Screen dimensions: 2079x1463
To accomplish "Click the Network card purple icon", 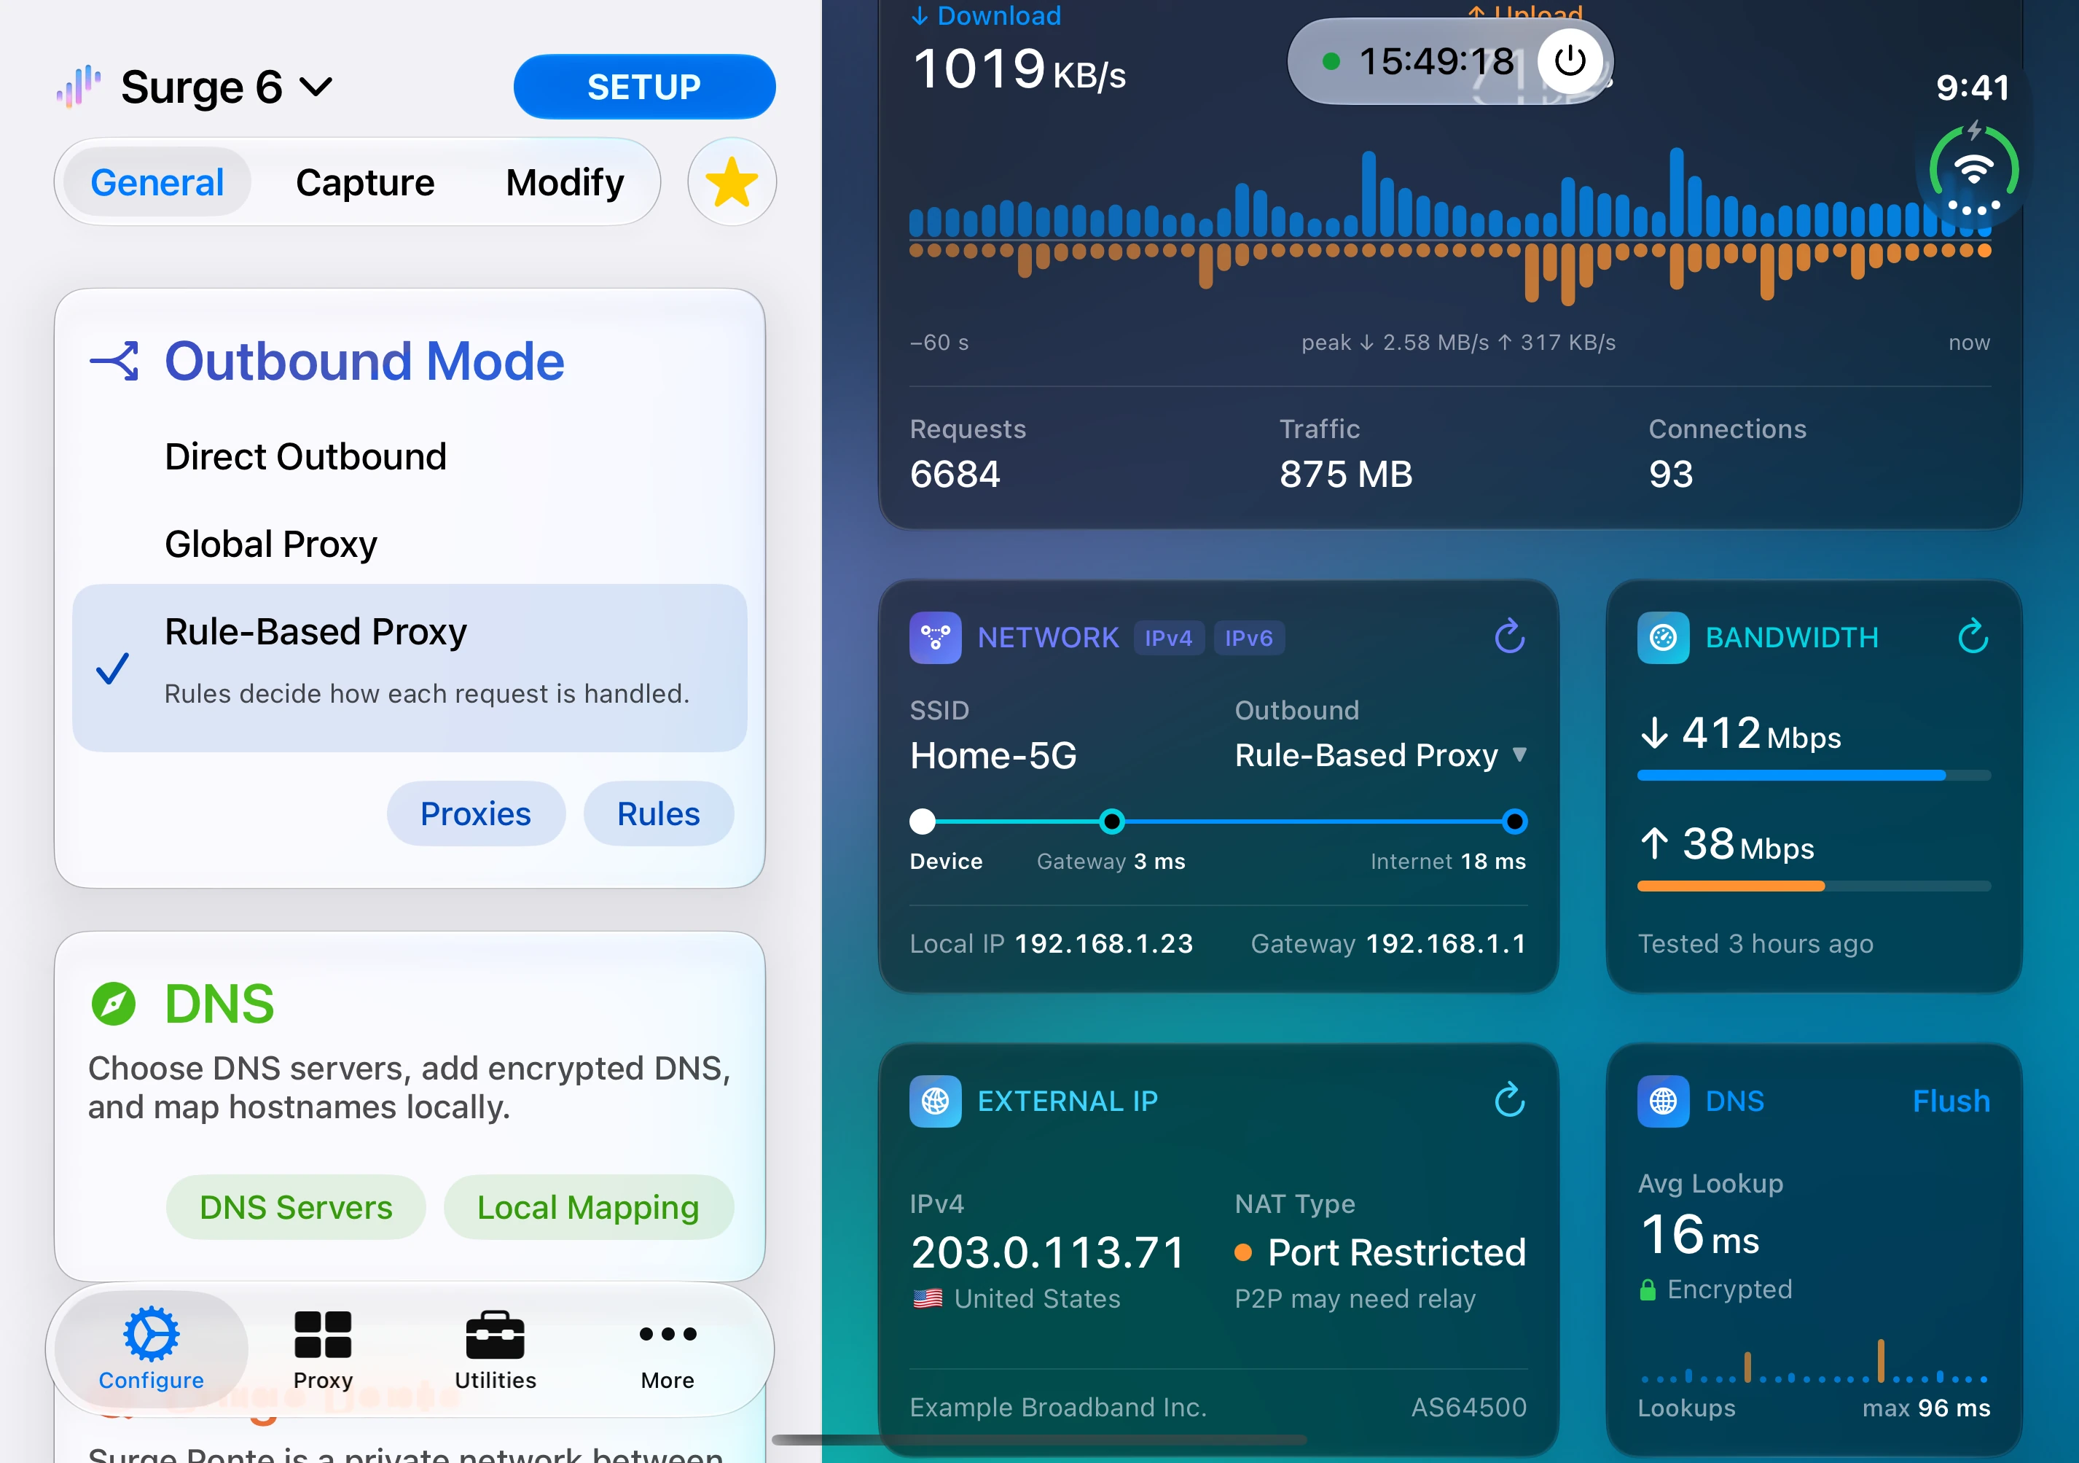I will click(x=936, y=638).
